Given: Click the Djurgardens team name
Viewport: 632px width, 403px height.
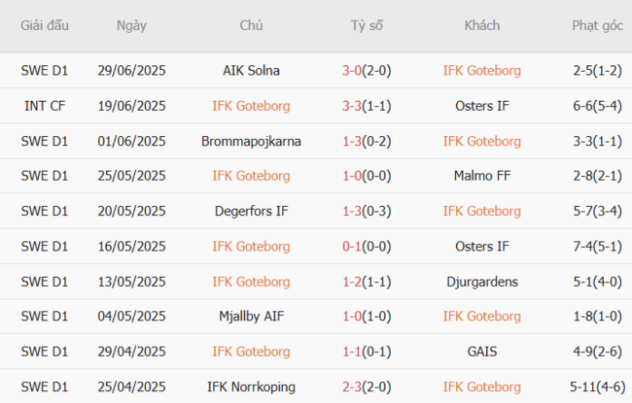Looking at the screenshot, I should (481, 282).
